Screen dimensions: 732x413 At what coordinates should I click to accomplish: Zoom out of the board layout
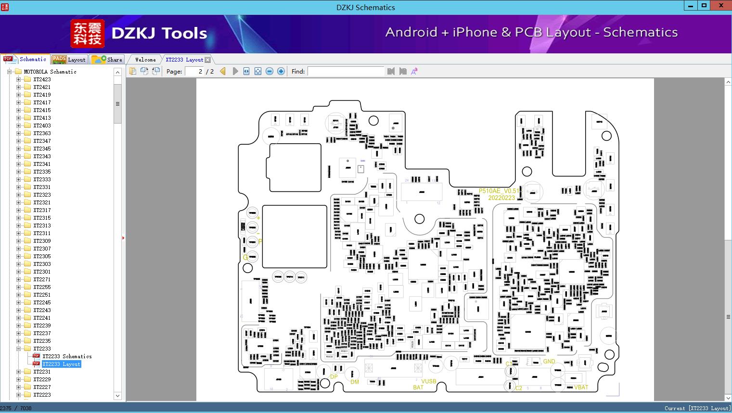coord(269,71)
